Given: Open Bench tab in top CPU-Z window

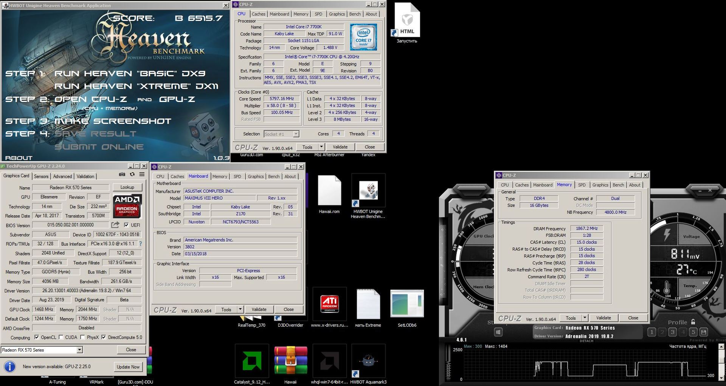Looking at the screenshot, I should [355, 14].
